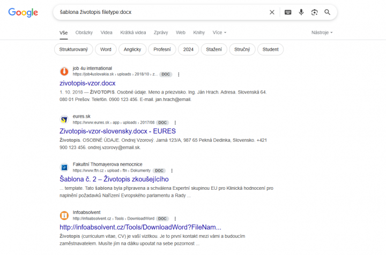Click into the search query input field
Screen dimensions: 386x255
[162, 12]
